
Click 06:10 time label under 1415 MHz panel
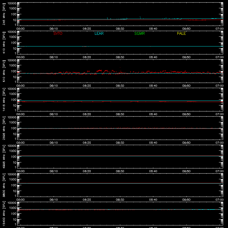coord(54,114)
